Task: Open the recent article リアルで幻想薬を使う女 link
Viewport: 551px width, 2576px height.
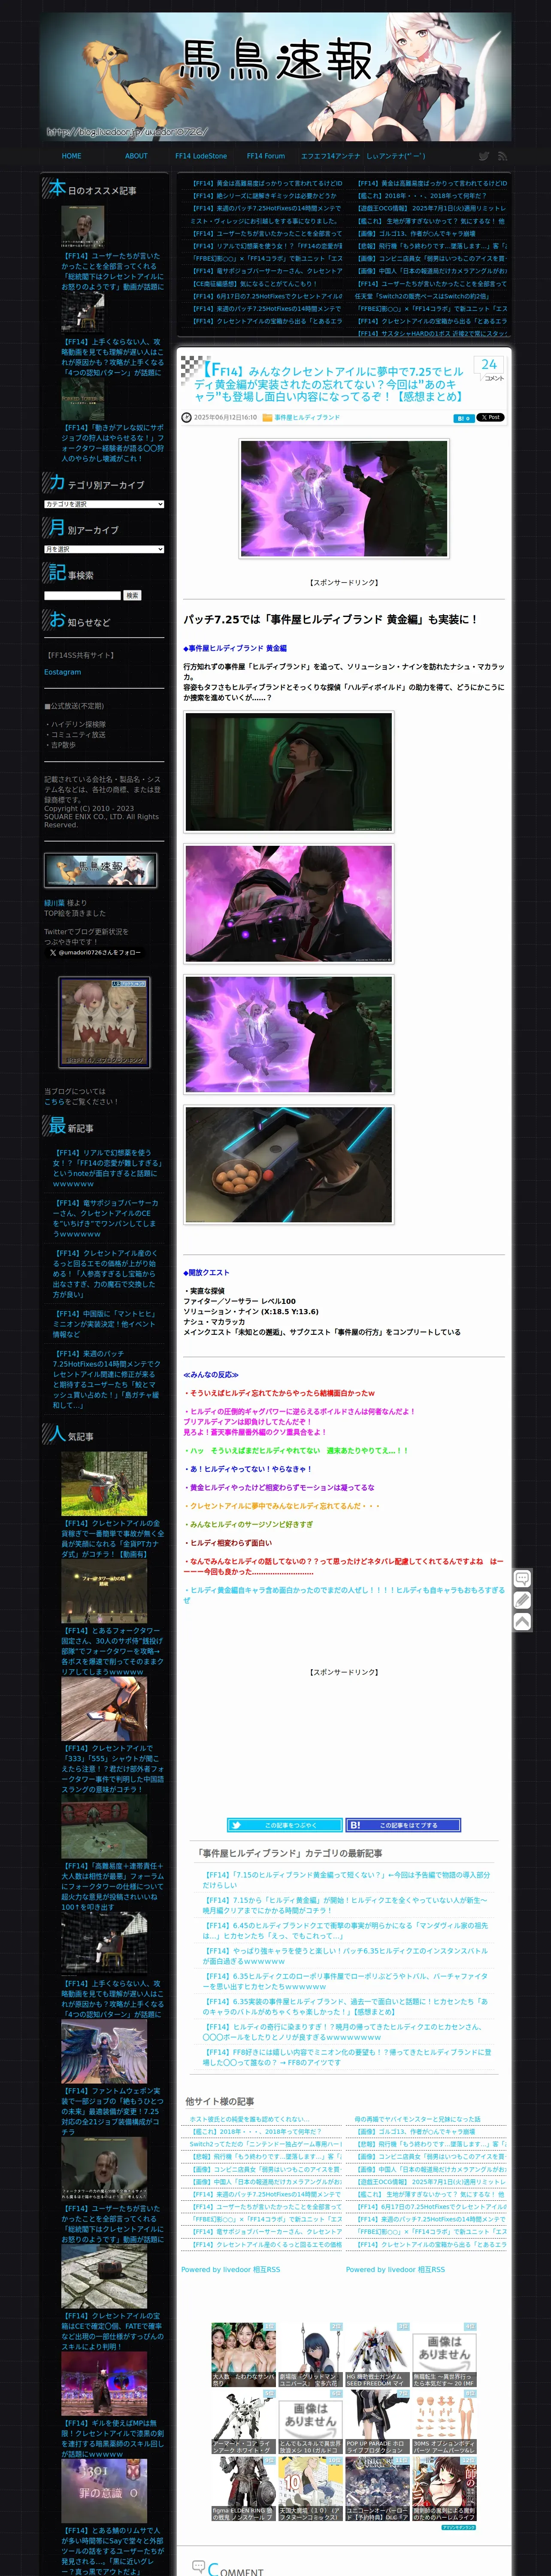Action: (107, 1168)
